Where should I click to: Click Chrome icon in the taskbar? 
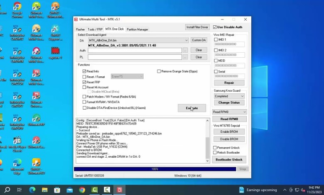[82, 190]
